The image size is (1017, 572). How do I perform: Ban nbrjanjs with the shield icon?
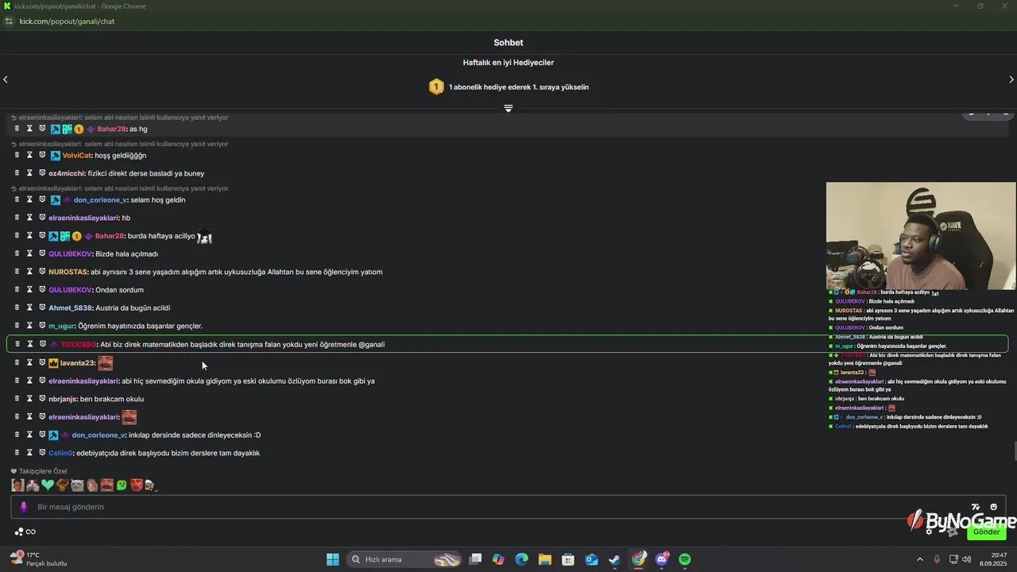coord(42,399)
